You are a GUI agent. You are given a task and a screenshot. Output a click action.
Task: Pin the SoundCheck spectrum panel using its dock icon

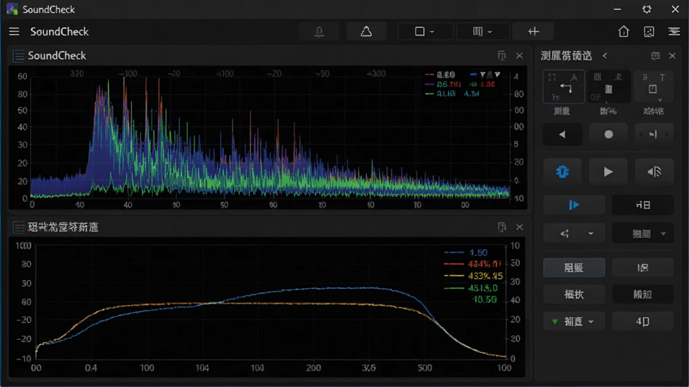pos(502,56)
